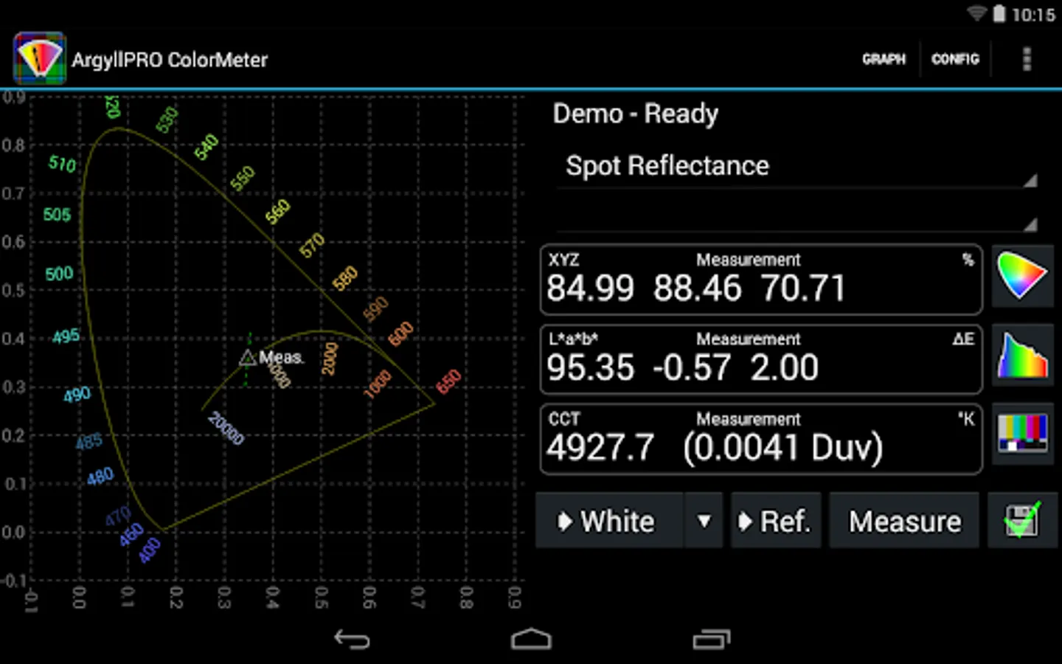Tap the 650 wavelength label on the chart
The height and width of the screenshot is (664, 1062).
448,382
